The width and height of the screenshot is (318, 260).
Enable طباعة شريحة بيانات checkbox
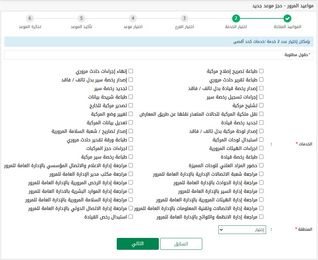[131, 97]
